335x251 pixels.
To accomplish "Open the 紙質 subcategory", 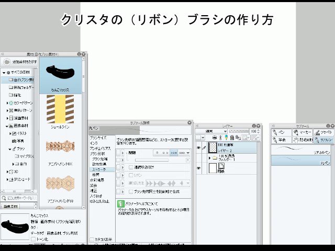I will 97,175.
